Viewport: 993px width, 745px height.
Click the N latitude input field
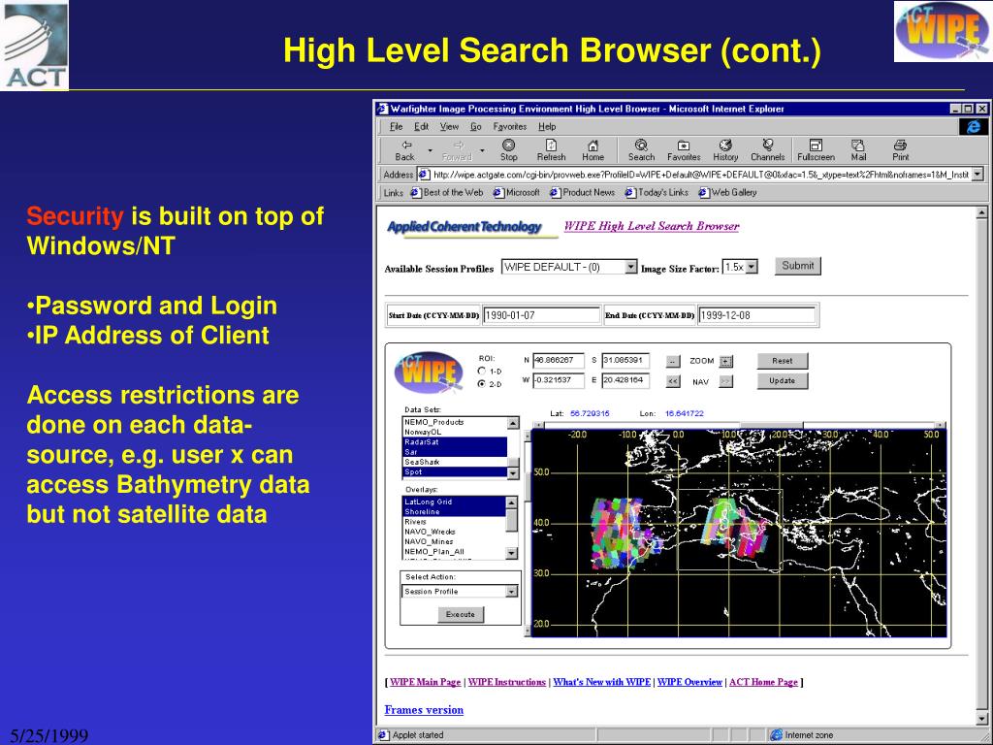558,361
